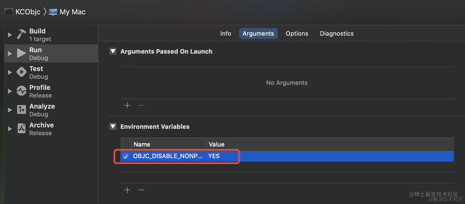The width and height of the screenshot is (465, 204).
Task: Expand the Build action disclosure triangle
Action: pyautogui.click(x=10, y=35)
